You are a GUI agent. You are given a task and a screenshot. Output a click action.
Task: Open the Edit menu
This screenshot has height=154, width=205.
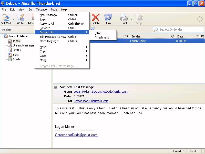(12, 9)
